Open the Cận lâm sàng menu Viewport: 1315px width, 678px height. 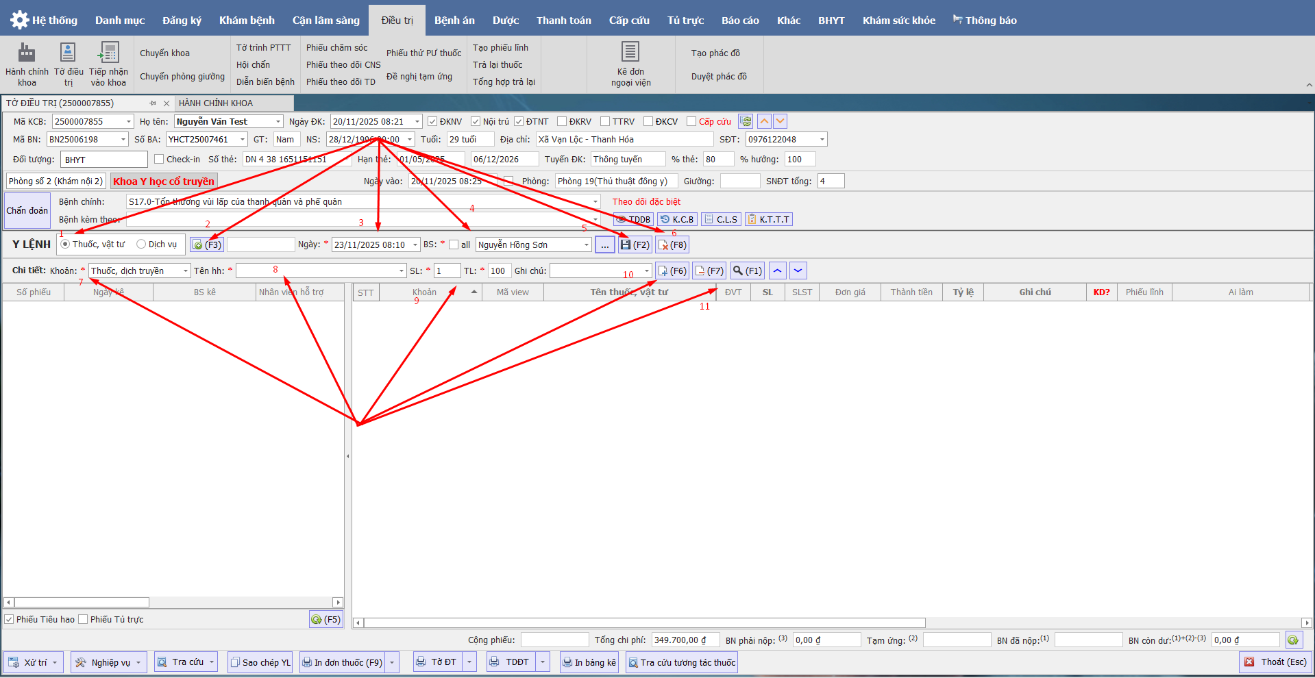point(325,21)
